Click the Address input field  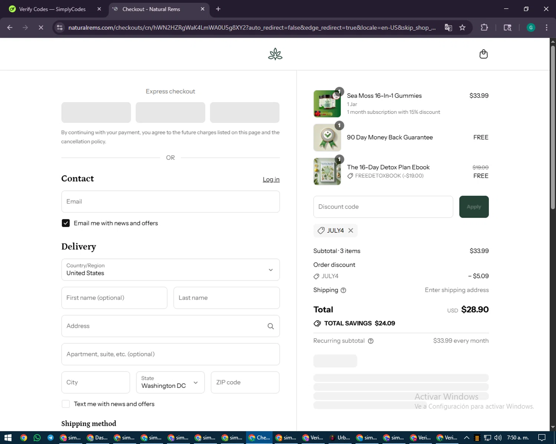171,326
